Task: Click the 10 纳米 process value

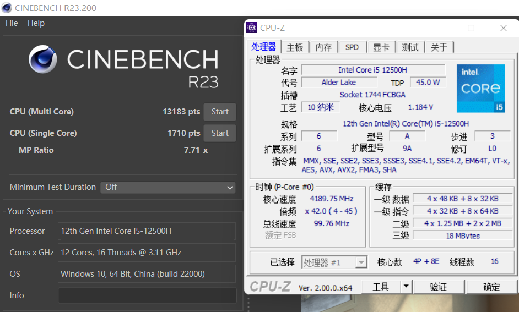Action: (x=321, y=107)
